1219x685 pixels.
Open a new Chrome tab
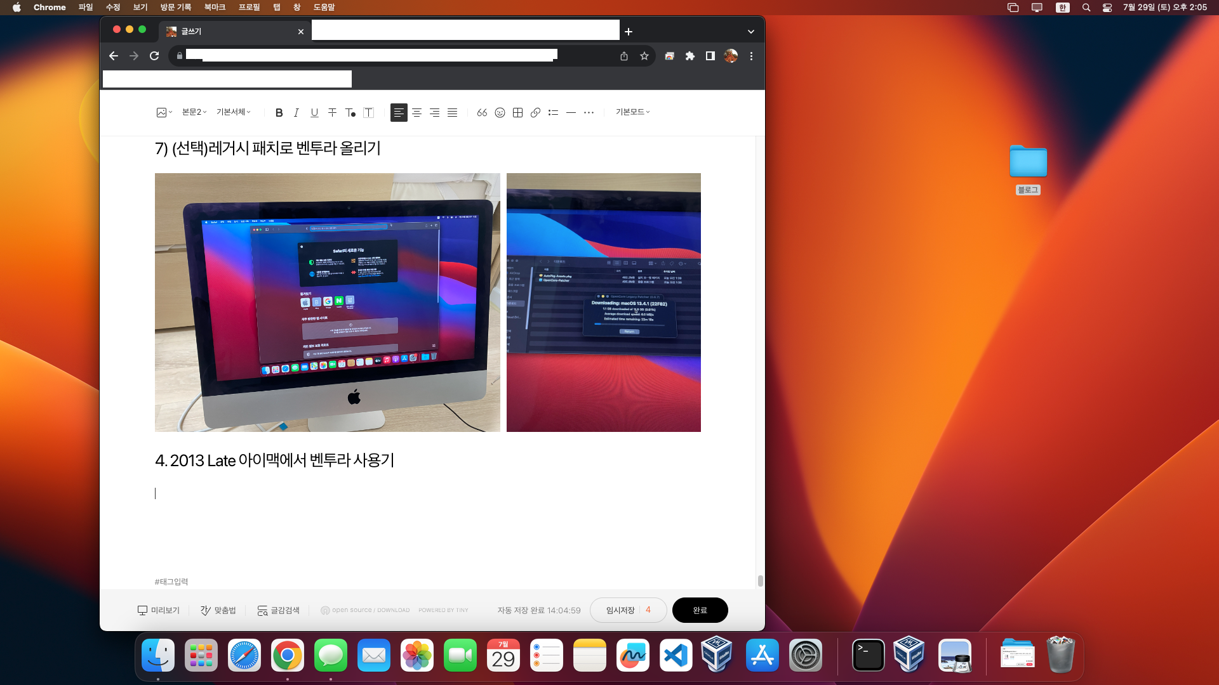click(629, 32)
